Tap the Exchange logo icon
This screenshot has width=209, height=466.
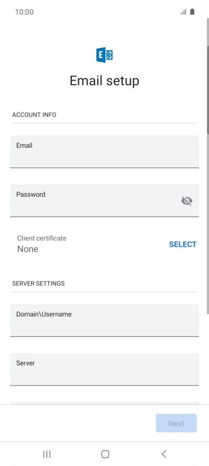104,55
